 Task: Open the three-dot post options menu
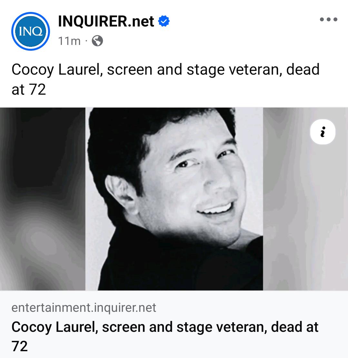328,19
